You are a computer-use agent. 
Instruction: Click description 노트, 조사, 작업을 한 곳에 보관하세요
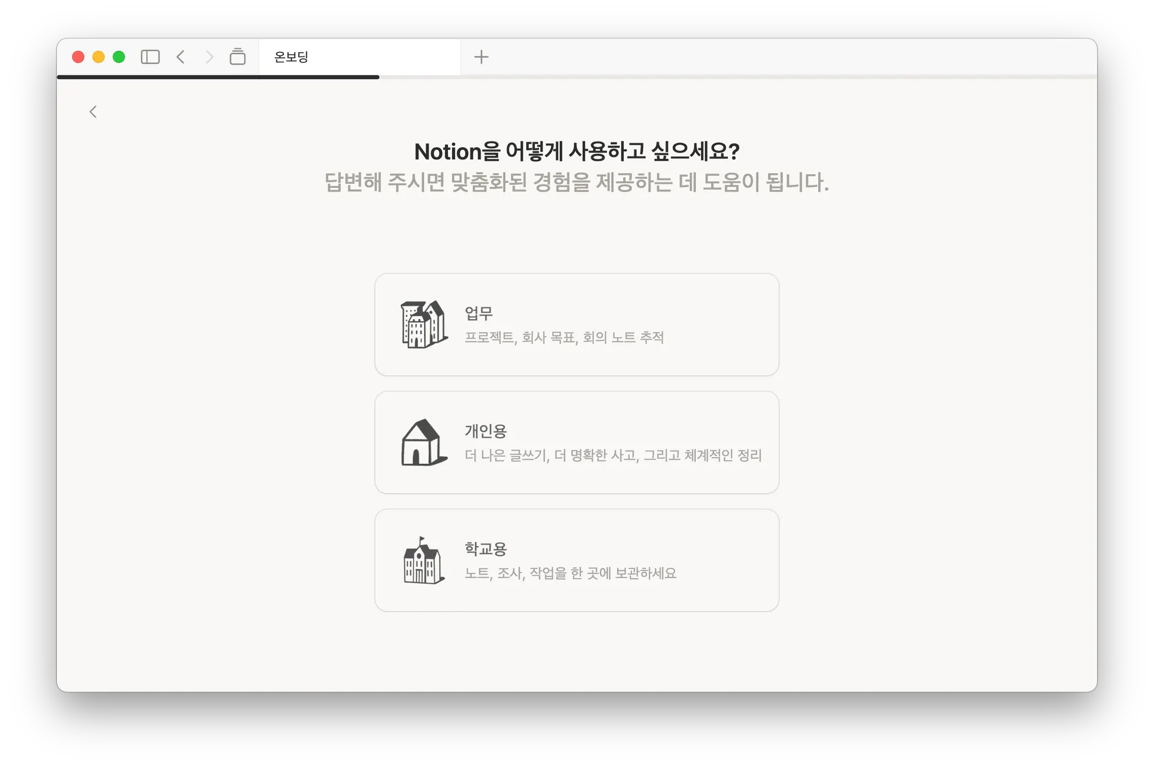[570, 573]
